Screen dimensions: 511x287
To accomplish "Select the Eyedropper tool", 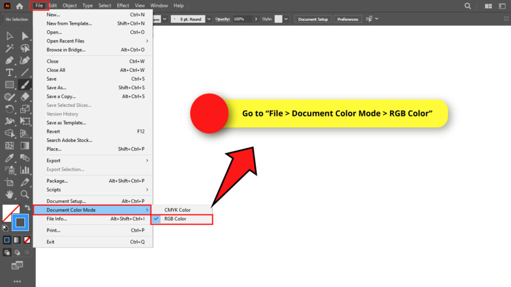I will [10, 158].
